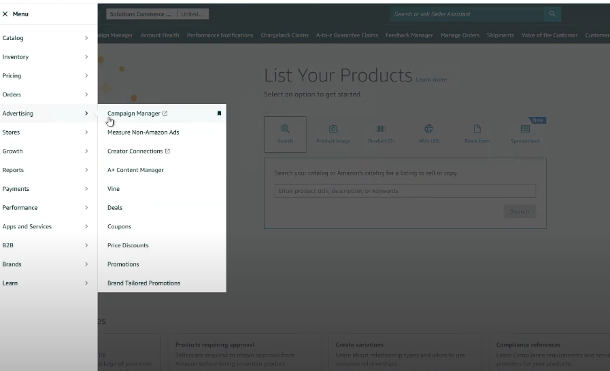Open Deals from Advertising submenu
610x371 pixels.
point(115,208)
